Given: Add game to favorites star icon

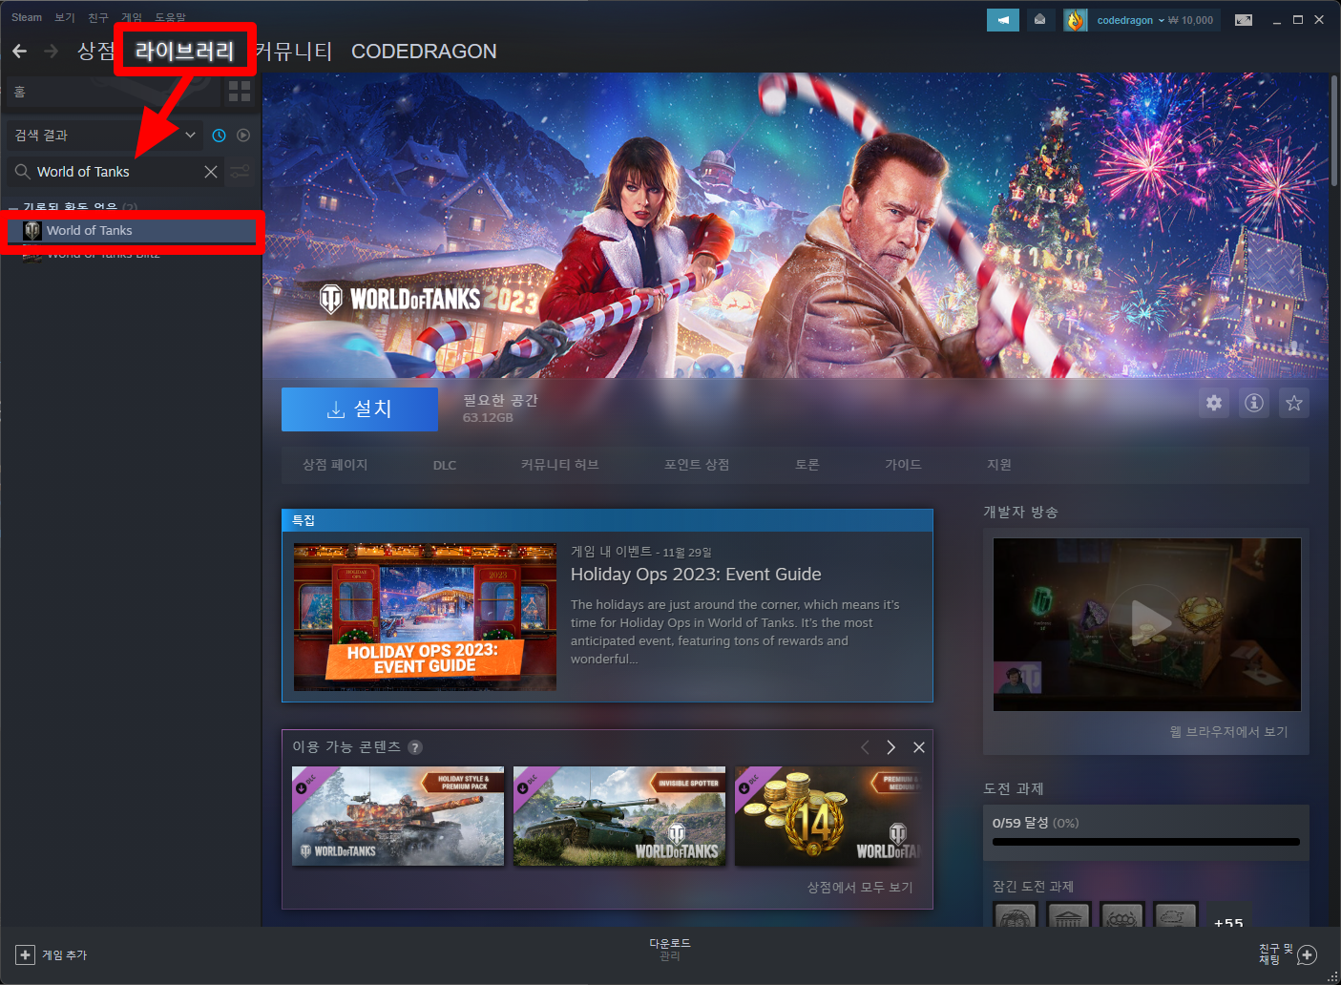Looking at the screenshot, I should click(1294, 403).
